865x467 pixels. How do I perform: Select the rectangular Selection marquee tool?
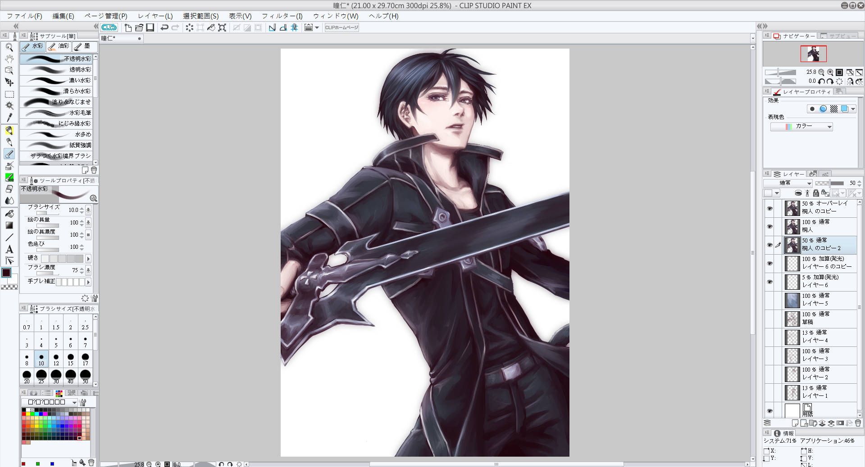pos(9,94)
